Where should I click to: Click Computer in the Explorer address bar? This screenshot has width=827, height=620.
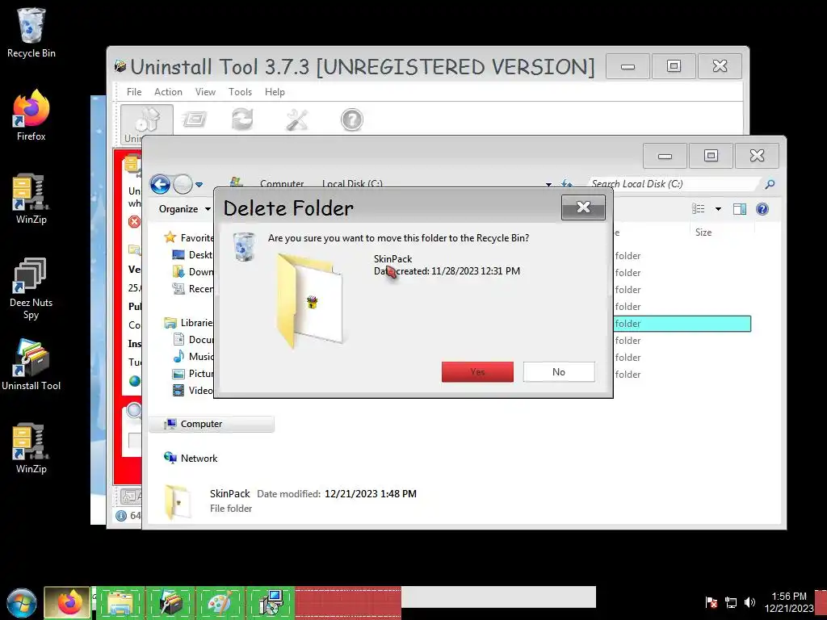[282, 183]
